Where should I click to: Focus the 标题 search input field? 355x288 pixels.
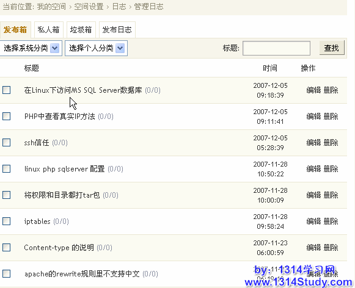coord(276,48)
